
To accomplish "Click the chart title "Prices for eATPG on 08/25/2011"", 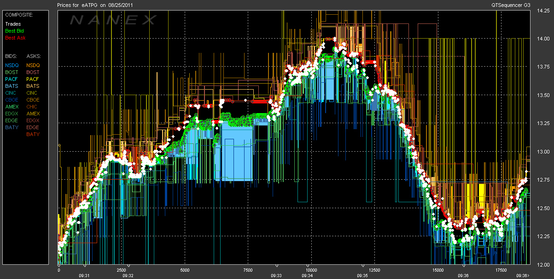I will [94, 5].
